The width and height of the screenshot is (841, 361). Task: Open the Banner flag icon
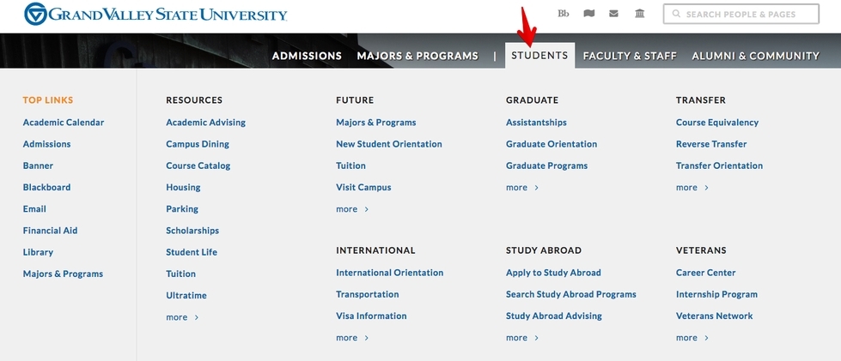click(x=588, y=14)
